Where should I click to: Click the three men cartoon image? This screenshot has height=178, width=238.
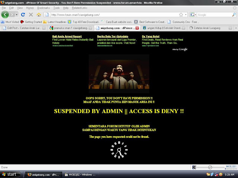pos(119,74)
